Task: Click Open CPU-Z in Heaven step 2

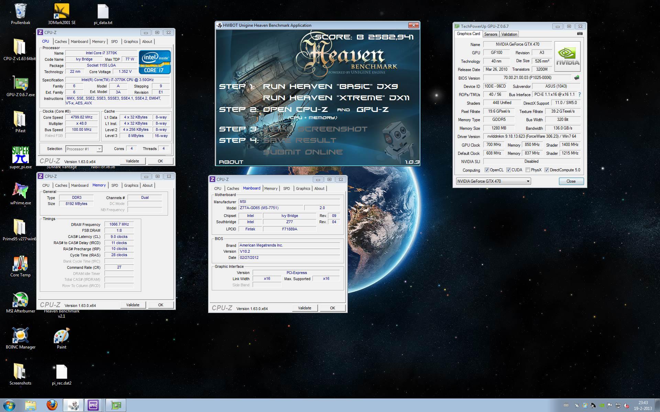Action: pyautogui.click(x=295, y=110)
